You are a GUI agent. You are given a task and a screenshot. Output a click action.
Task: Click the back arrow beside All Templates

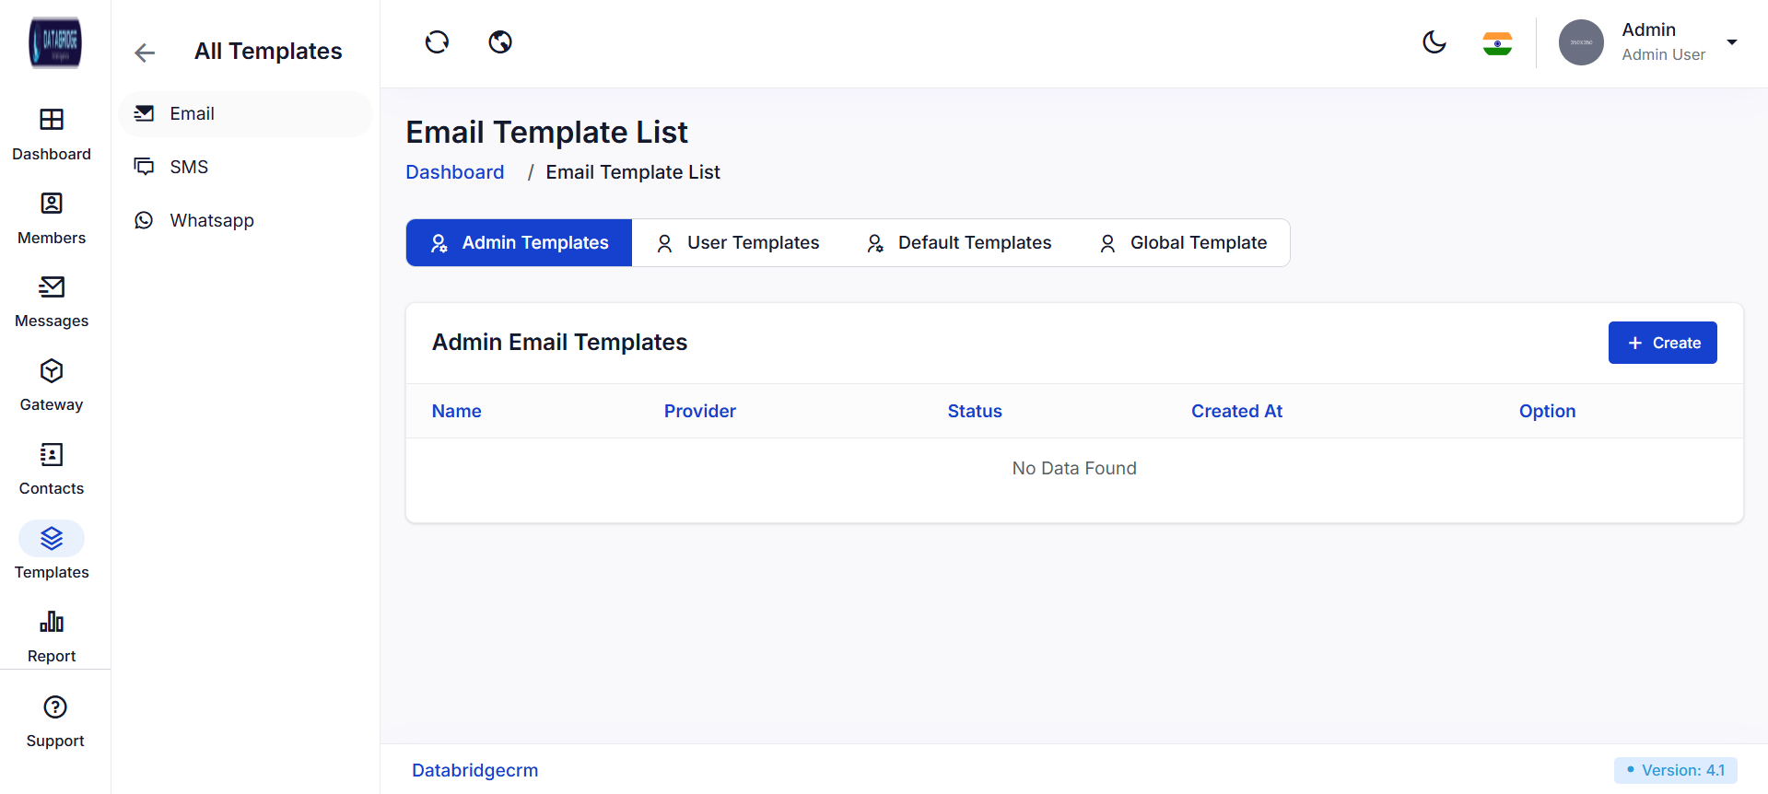[145, 53]
